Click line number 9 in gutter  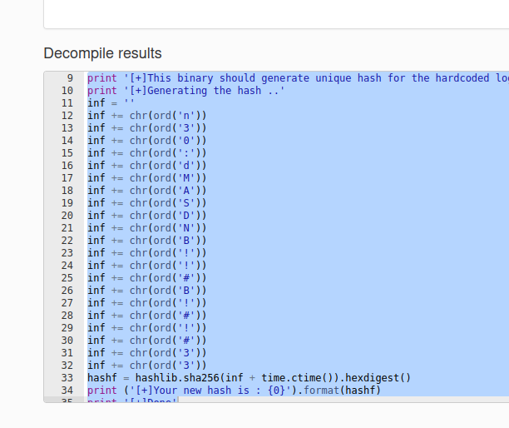[x=69, y=78]
